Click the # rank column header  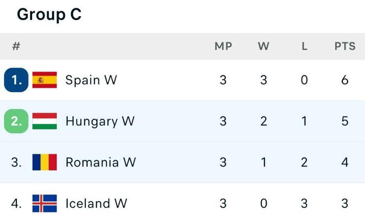tap(16, 46)
